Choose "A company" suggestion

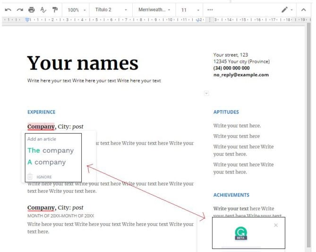(47, 162)
